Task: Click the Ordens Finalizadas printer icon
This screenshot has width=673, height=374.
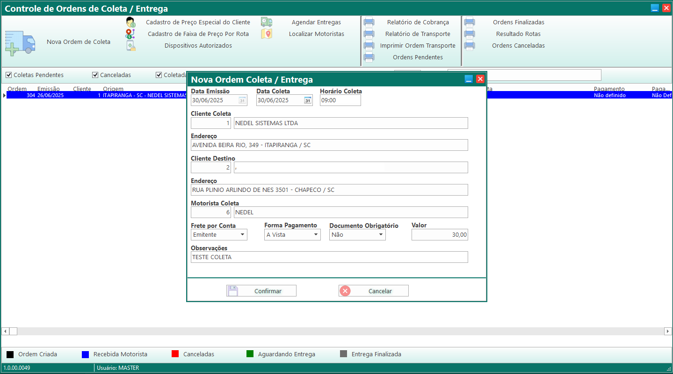Action: pyautogui.click(x=470, y=22)
